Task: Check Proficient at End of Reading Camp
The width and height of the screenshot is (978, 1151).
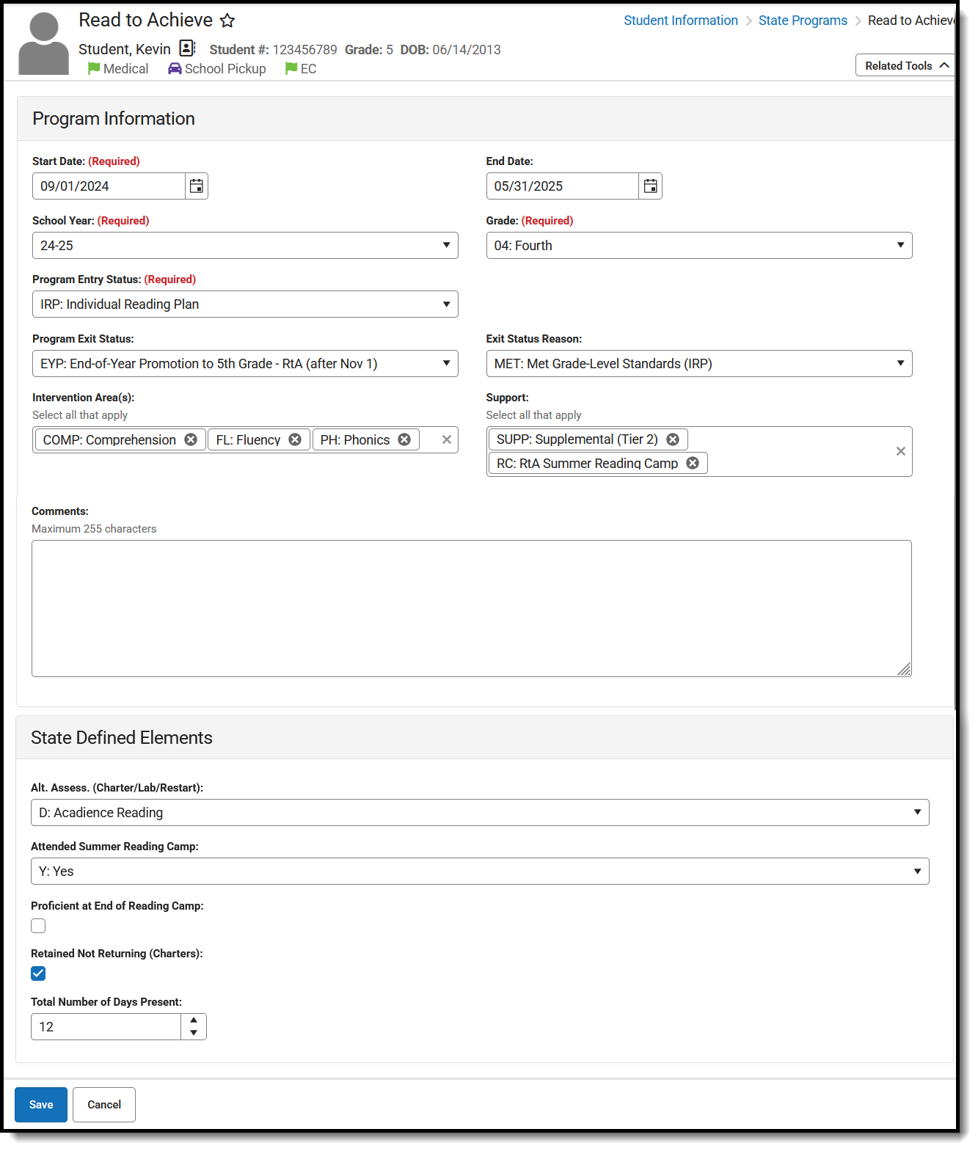Action: [x=39, y=927]
